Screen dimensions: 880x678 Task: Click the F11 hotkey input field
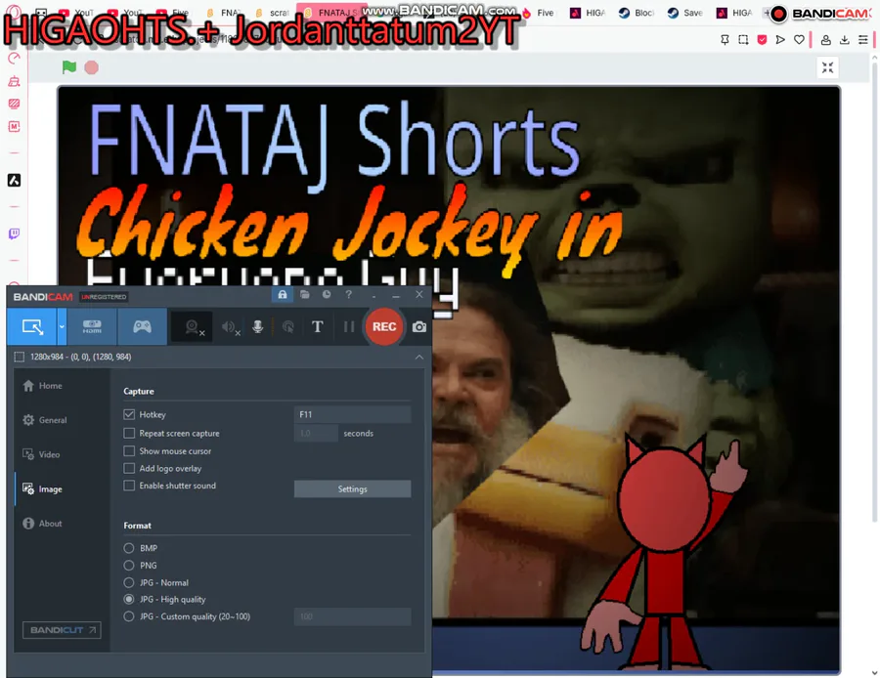click(x=352, y=414)
